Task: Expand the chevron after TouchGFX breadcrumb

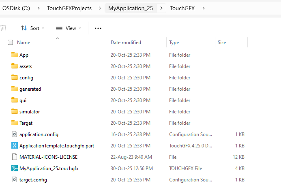Action: click(203, 8)
